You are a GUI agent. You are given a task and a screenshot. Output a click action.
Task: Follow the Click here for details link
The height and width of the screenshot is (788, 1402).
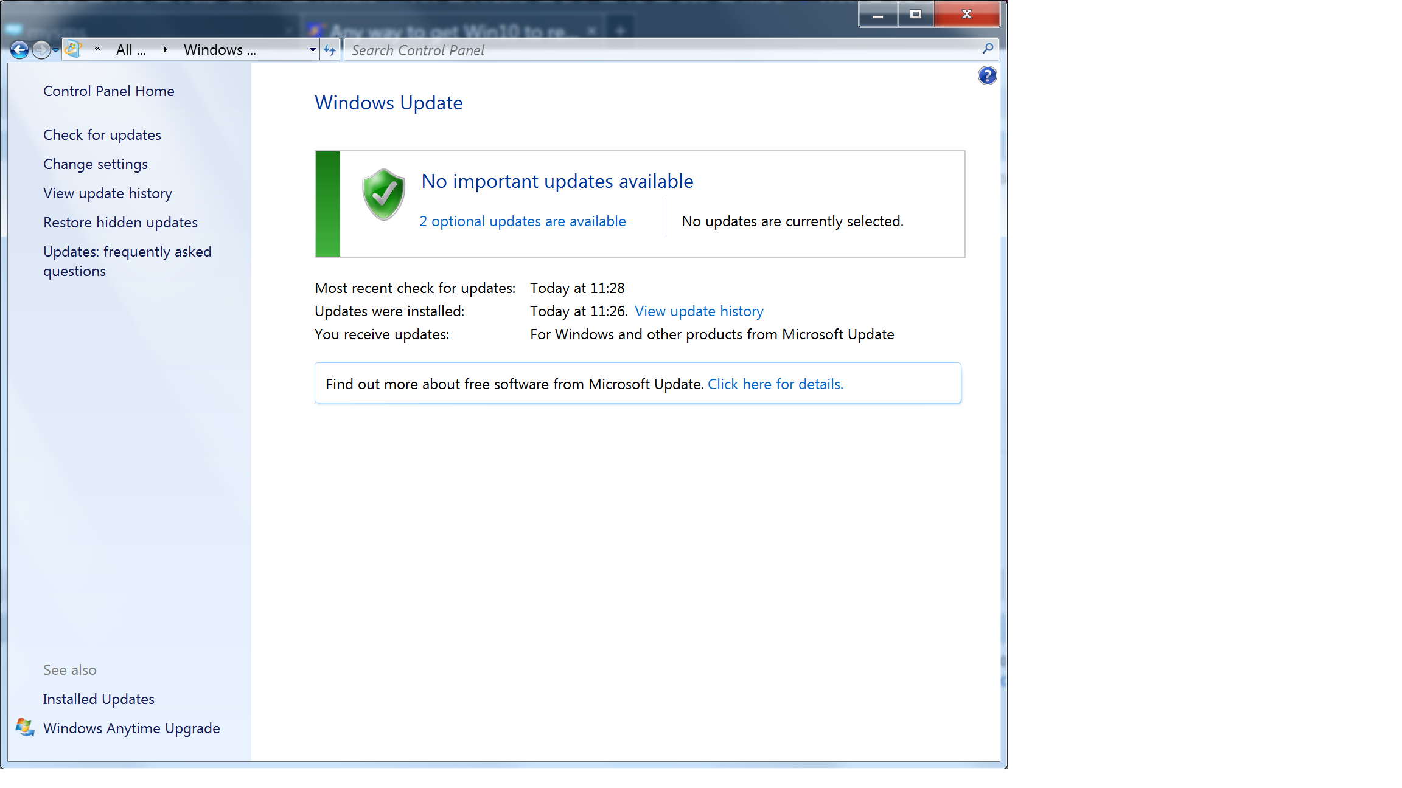[x=775, y=384]
